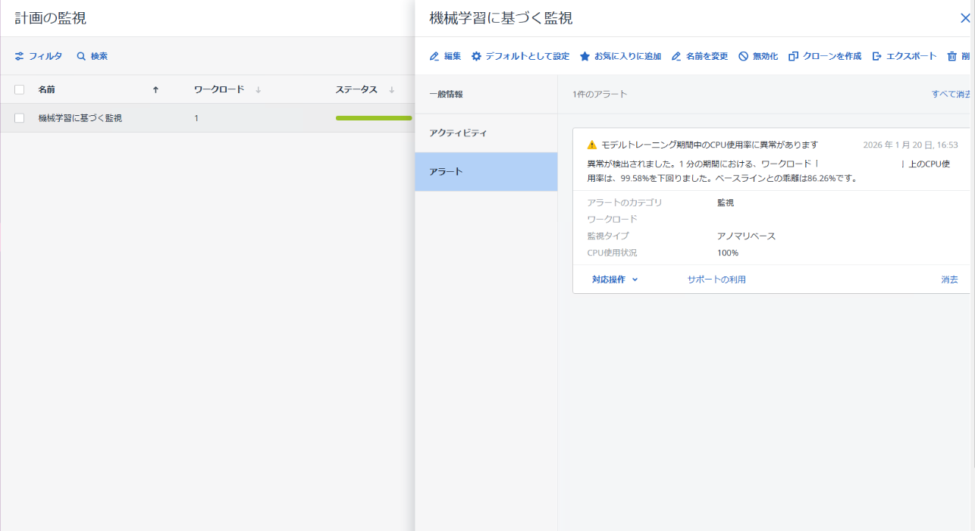Open 検索 search with magnifier icon
This screenshot has height=531, width=975.
click(x=81, y=56)
